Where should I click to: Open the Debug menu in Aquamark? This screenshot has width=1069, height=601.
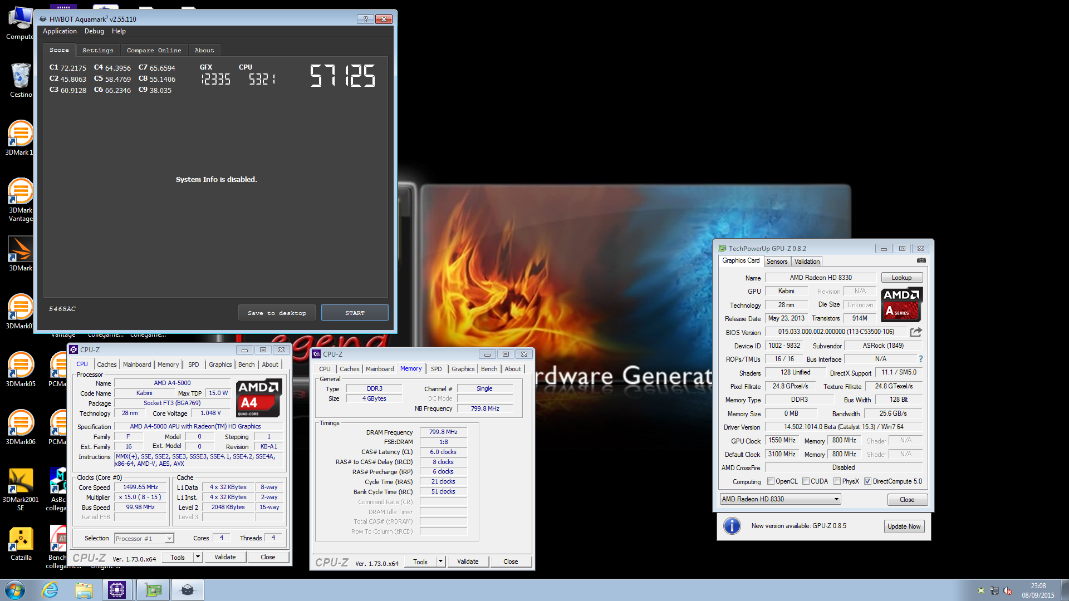(x=94, y=31)
